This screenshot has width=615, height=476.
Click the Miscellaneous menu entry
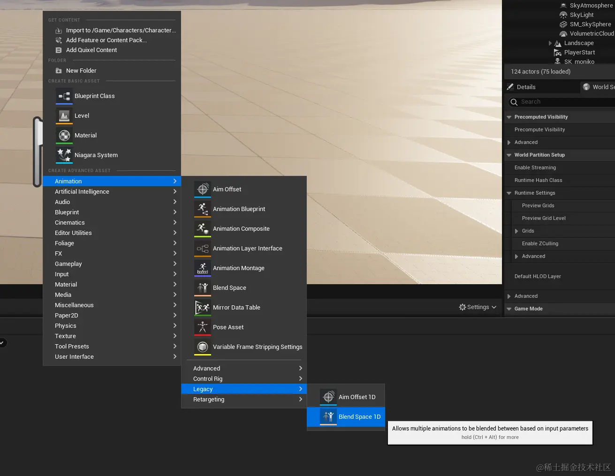112,305
